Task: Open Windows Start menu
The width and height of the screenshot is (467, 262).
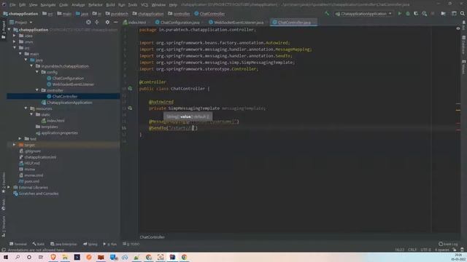Action: point(6,257)
